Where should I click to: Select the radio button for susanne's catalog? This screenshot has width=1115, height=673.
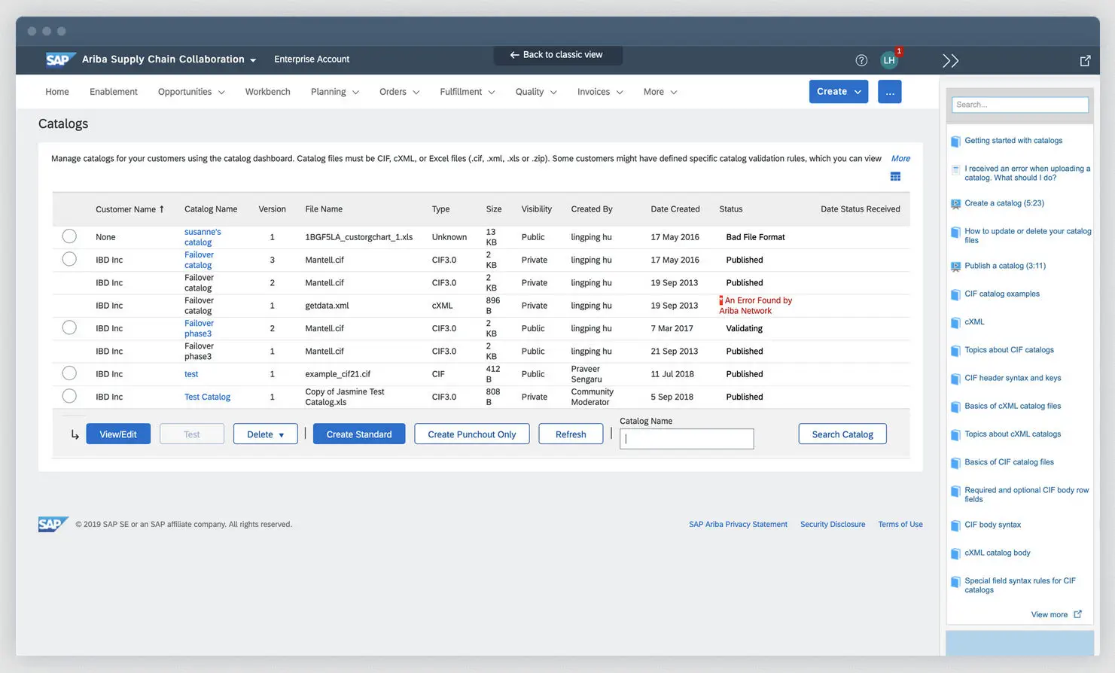click(69, 236)
